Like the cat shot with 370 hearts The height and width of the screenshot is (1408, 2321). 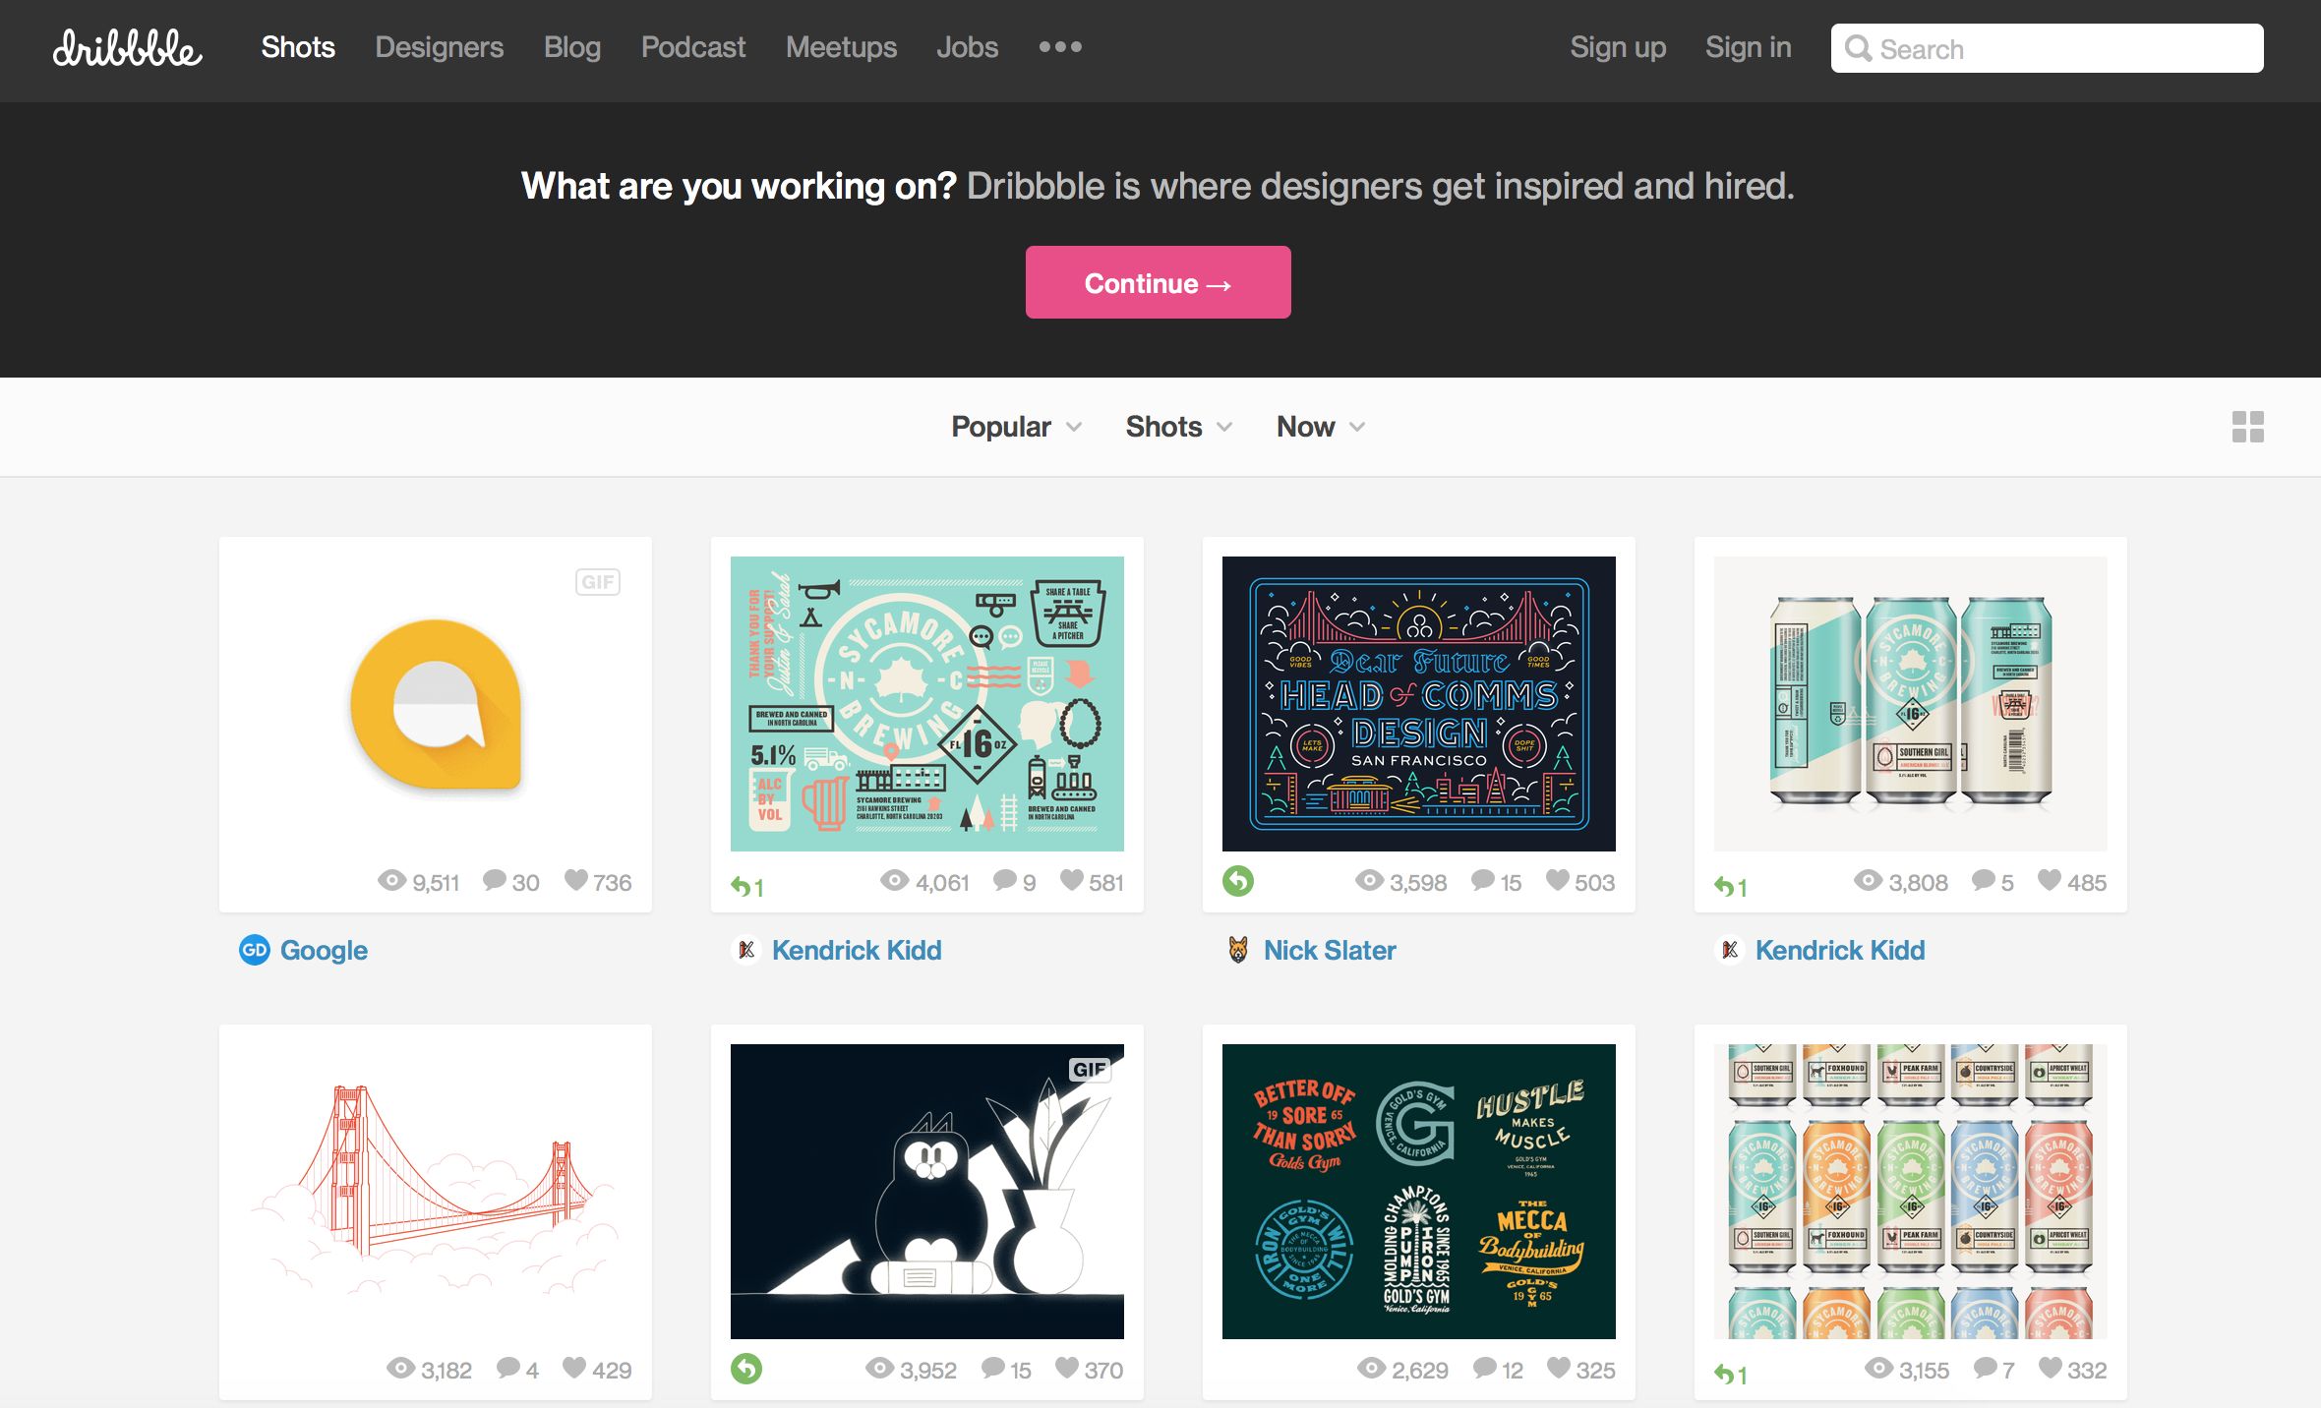[x=1067, y=1367]
